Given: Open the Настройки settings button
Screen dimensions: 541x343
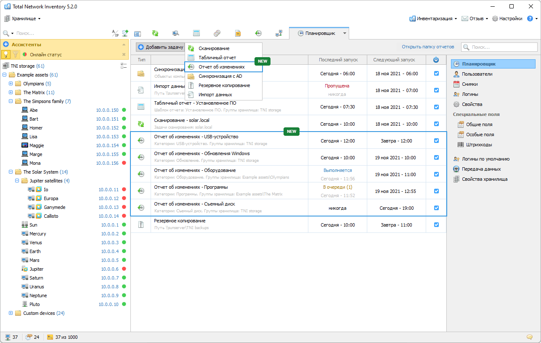Looking at the screenshot, I should click(x=507, y=18).
